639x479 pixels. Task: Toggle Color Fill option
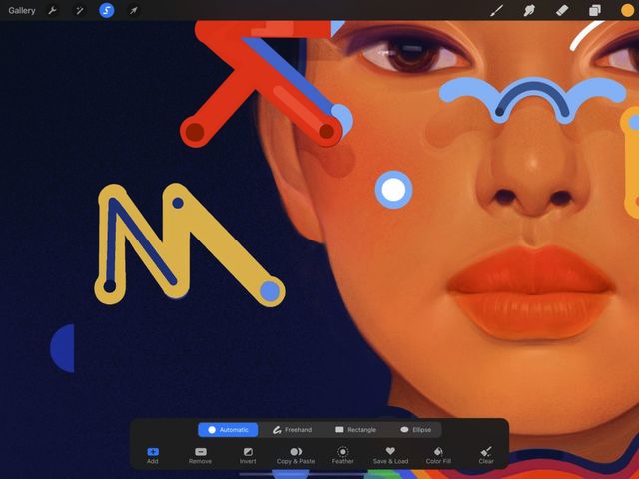pos(438,455)
